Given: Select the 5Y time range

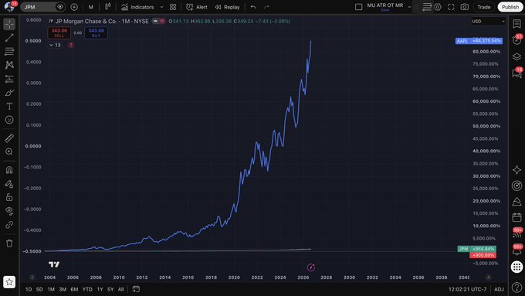Looking at the screenshot, I should click(110, 289).
